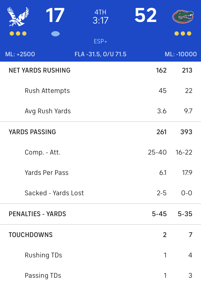The height and width of the screenshot is (285, 201).
Task: Tap the Sacked - Yards Lost row
Action: [x=100, y=193]
